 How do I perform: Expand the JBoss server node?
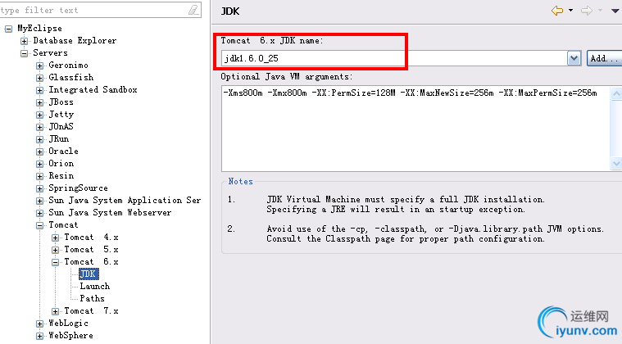(x=39, y=102)
